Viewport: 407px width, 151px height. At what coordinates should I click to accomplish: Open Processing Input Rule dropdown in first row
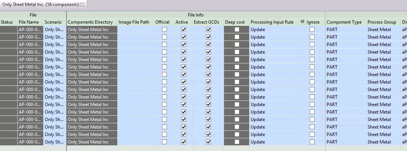tap(274, 30)
